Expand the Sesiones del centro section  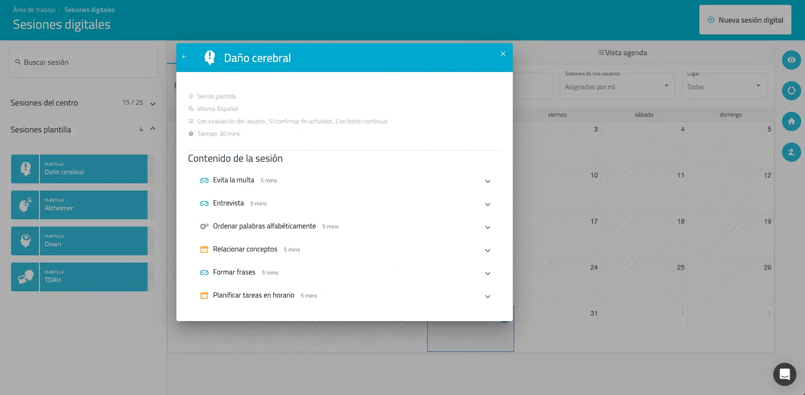pyautogui.click(x=153, y=104)
